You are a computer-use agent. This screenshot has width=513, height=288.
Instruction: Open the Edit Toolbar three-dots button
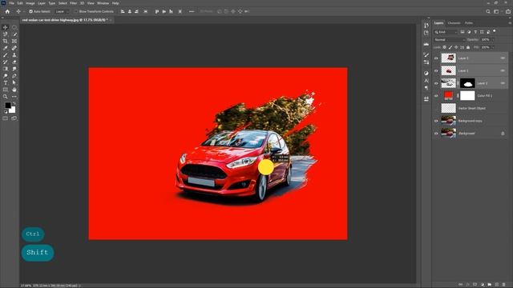[14, 97]
